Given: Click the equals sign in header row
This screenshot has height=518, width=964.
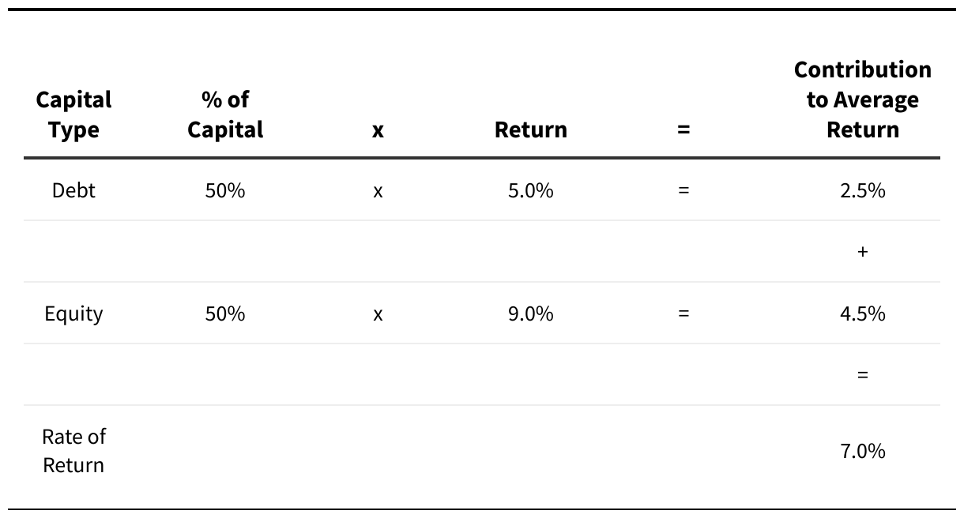Looking at the screenshot, I should [683, 130].
